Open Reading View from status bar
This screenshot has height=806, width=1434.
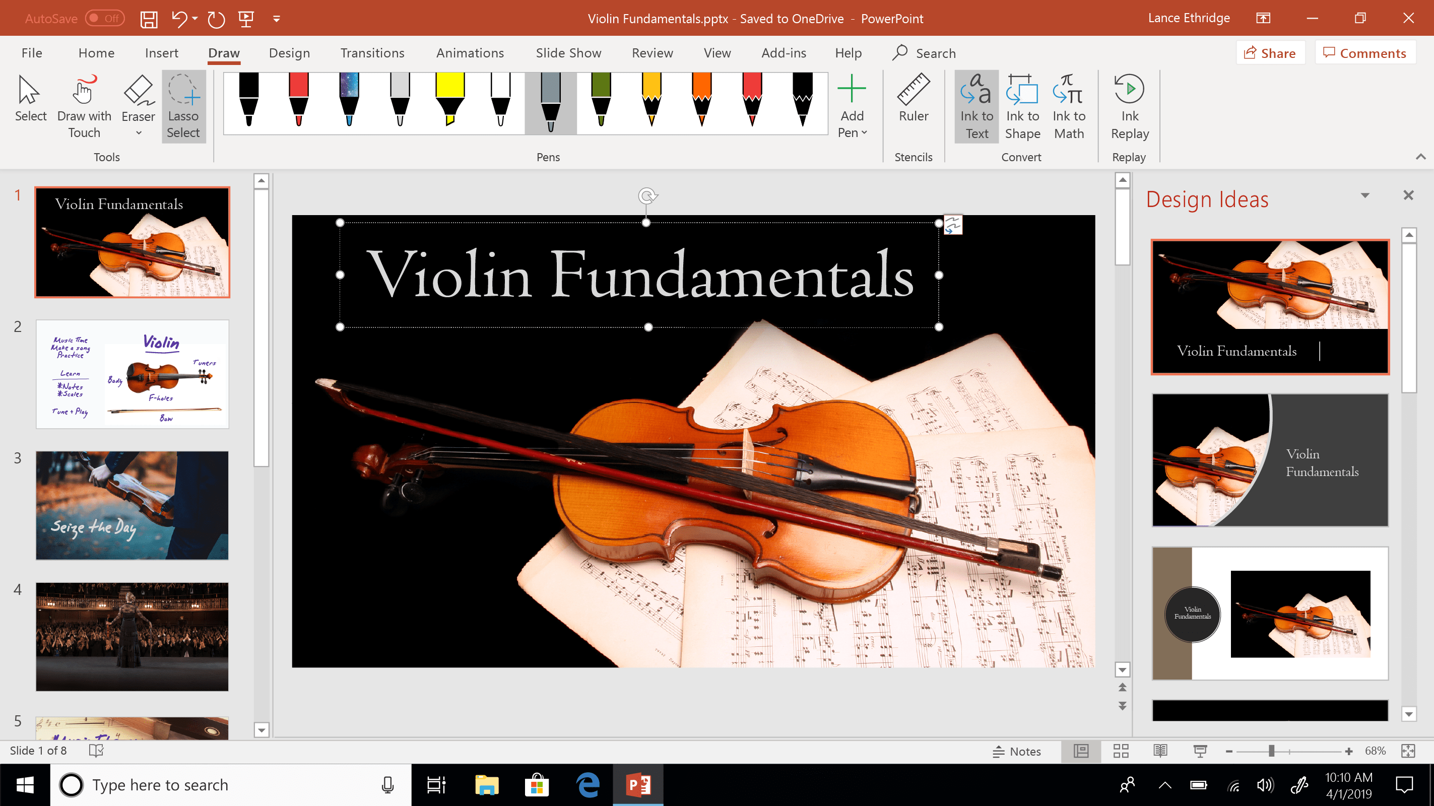[x=1160, y=751]
